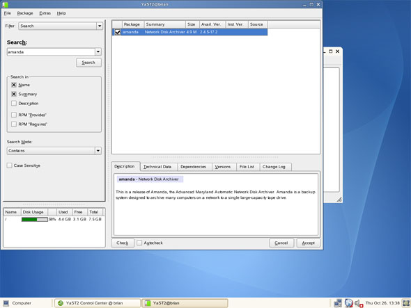The height and width of the screenshot is (308, 411).
Task: Switch to the File List tab
Action: (x=248, y=167)
